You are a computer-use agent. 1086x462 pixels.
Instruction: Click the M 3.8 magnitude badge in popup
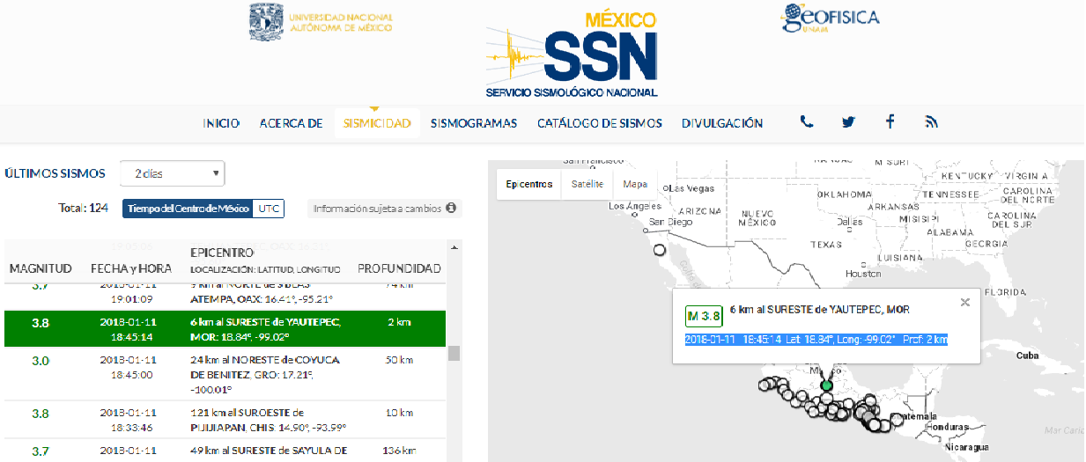click(704, 316)
